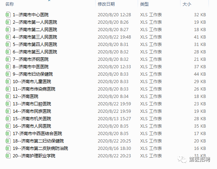The image size is (217, 169).
Task: Click the icon next to 12--济南医院
Action: (x=8, y=96)
